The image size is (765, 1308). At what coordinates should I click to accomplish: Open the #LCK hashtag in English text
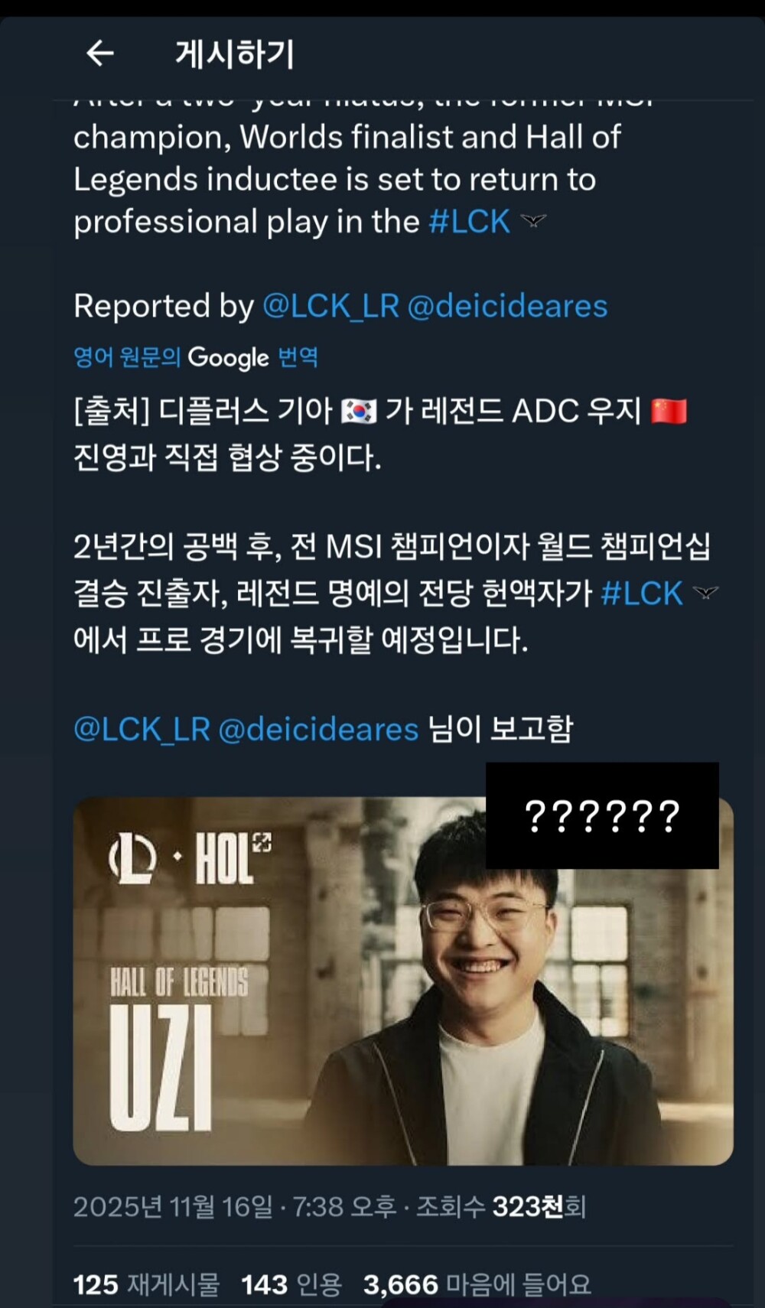pos(469,222)
